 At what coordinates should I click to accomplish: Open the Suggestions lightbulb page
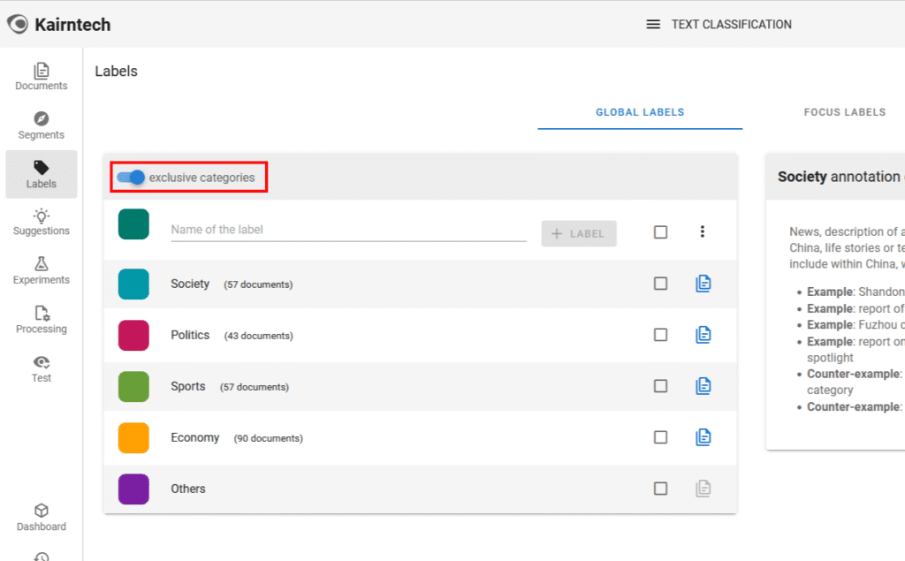[x=41, y=222]
